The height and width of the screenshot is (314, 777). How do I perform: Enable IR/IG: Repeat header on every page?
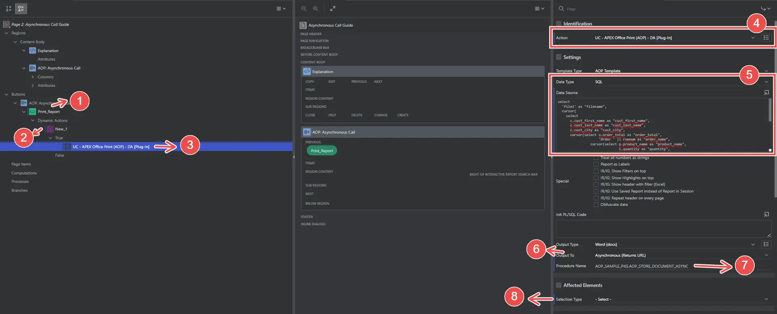(596, 198)
